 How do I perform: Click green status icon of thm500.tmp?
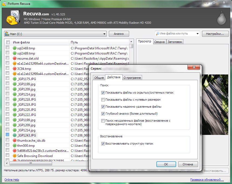15,145
